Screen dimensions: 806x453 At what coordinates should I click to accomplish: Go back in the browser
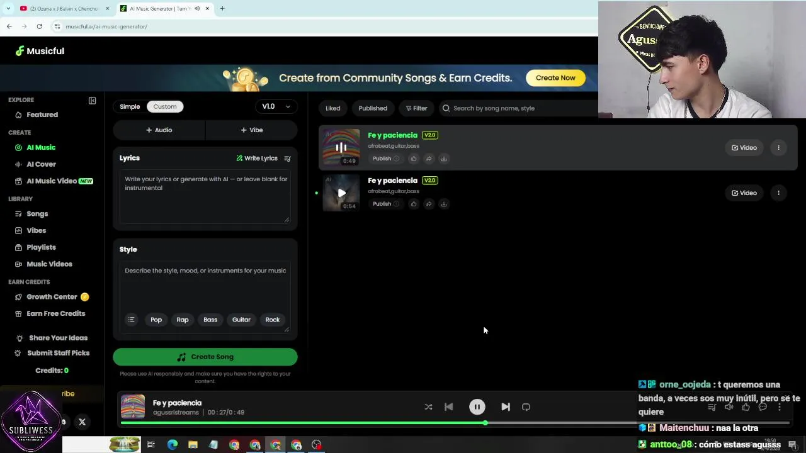point(9,26)
